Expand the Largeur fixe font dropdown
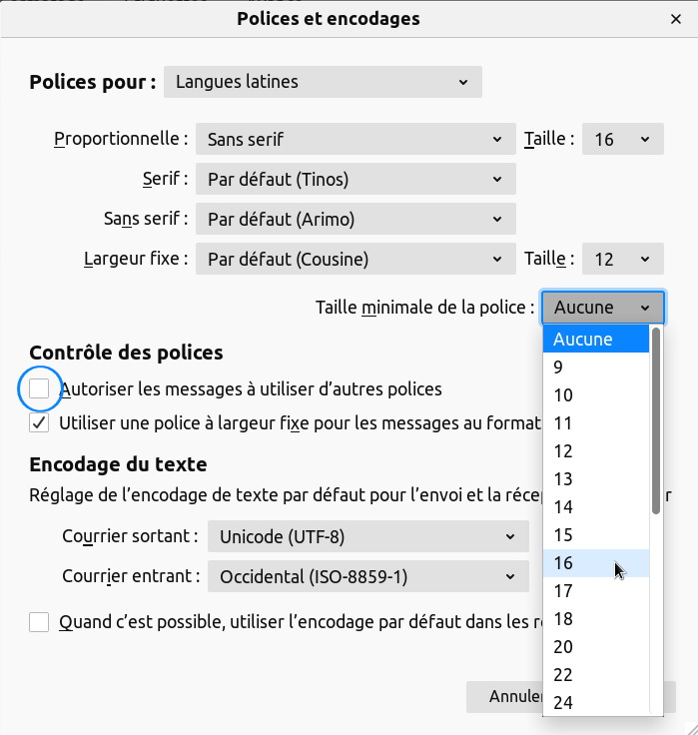This screenshot has height=735, width=698. point(355,260)
